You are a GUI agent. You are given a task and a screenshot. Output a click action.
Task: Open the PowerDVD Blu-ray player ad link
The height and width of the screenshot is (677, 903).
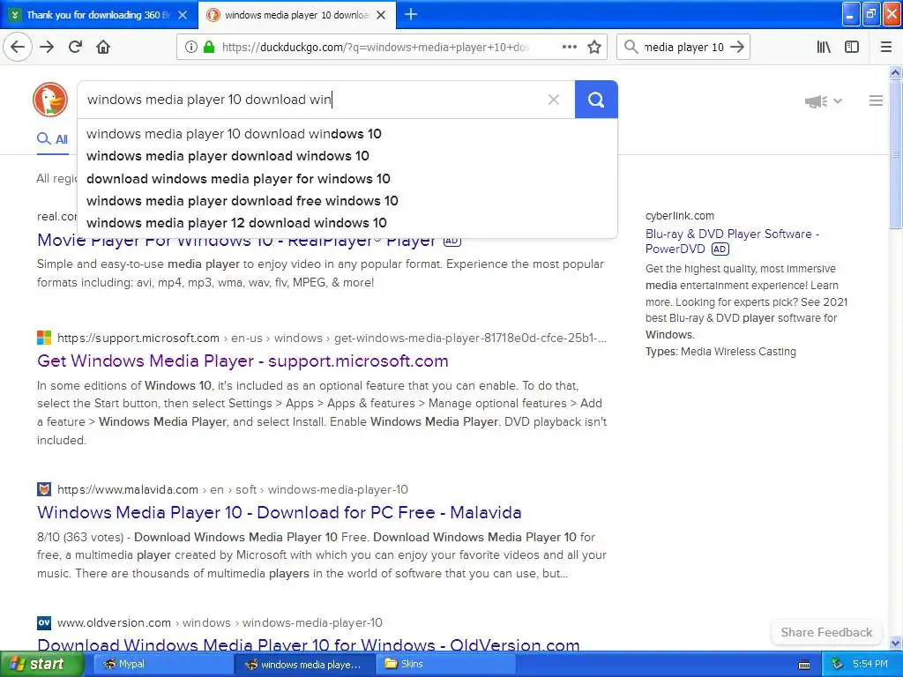[732, 242]
